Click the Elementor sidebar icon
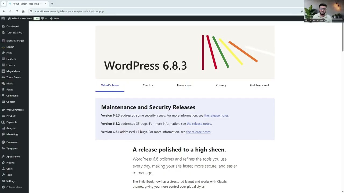 (3, 142)
